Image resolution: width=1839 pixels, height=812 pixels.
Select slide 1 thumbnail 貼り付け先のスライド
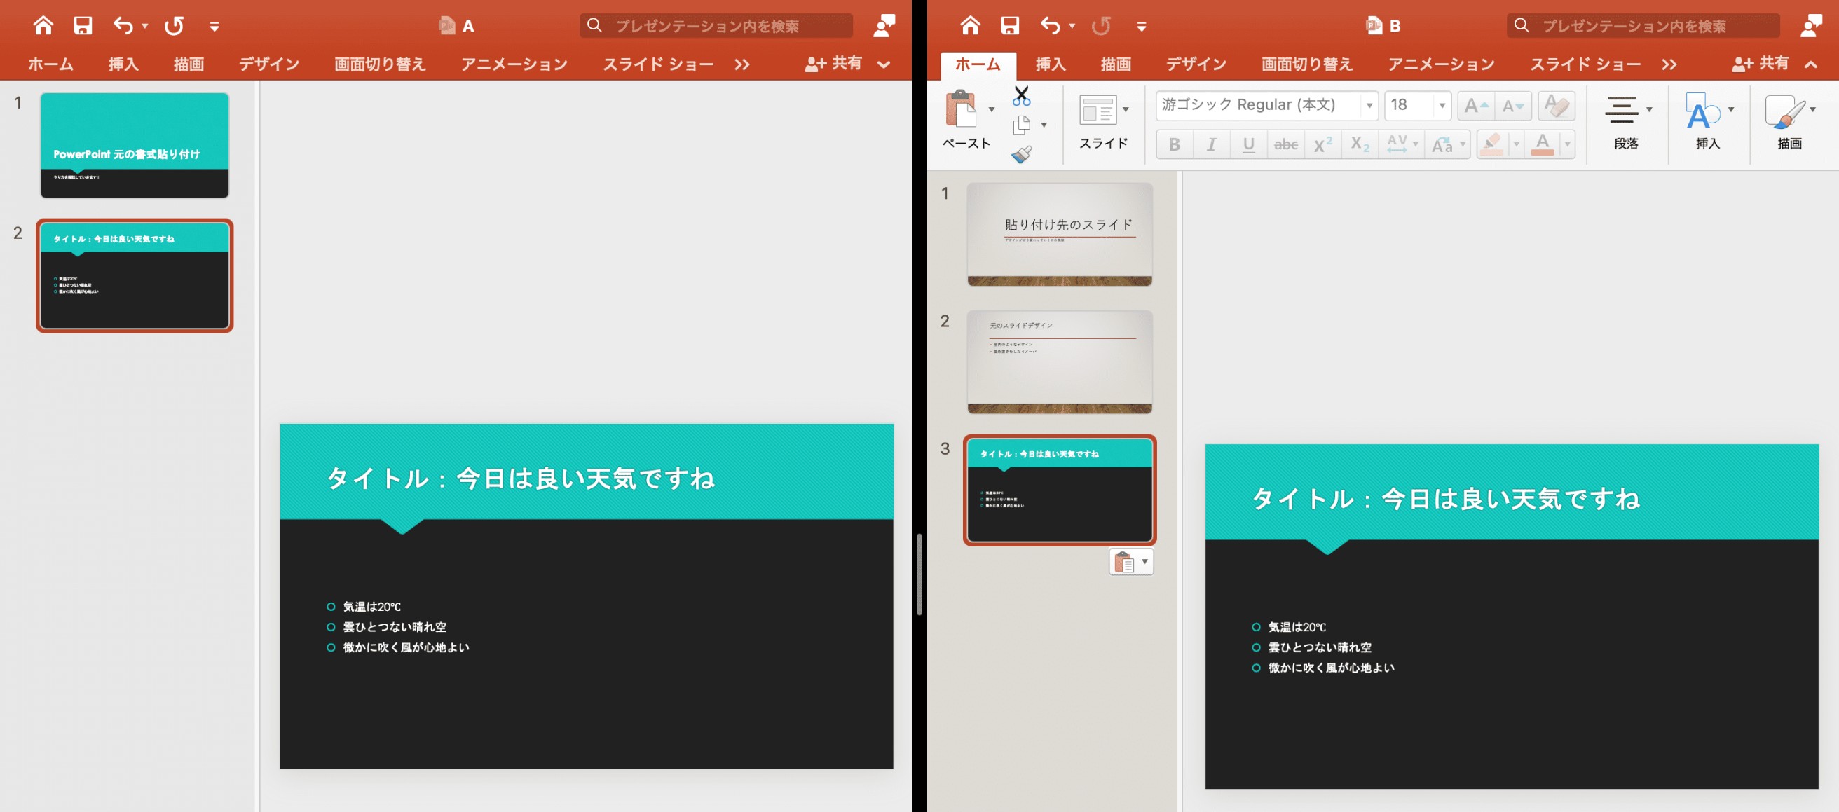tap(1060, 235)
